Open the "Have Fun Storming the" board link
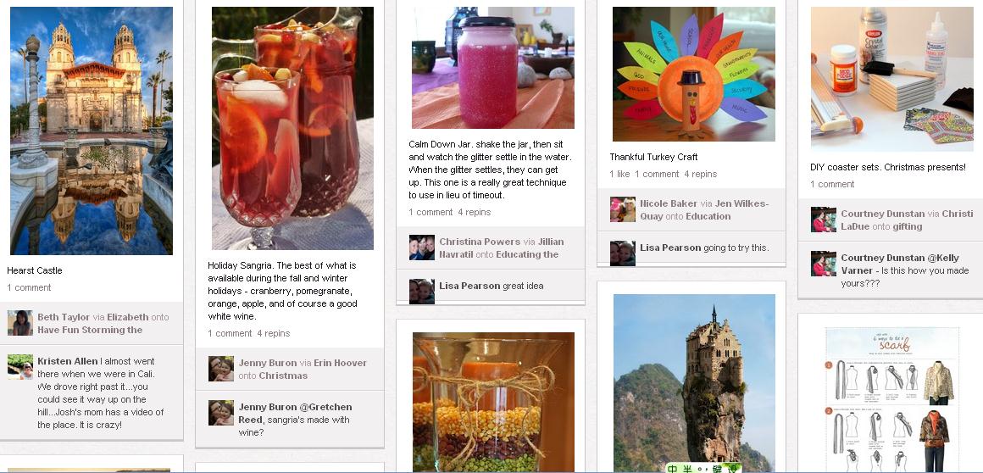Image resolution: width=983 pixels, height=473 pixels. [90, 330]
